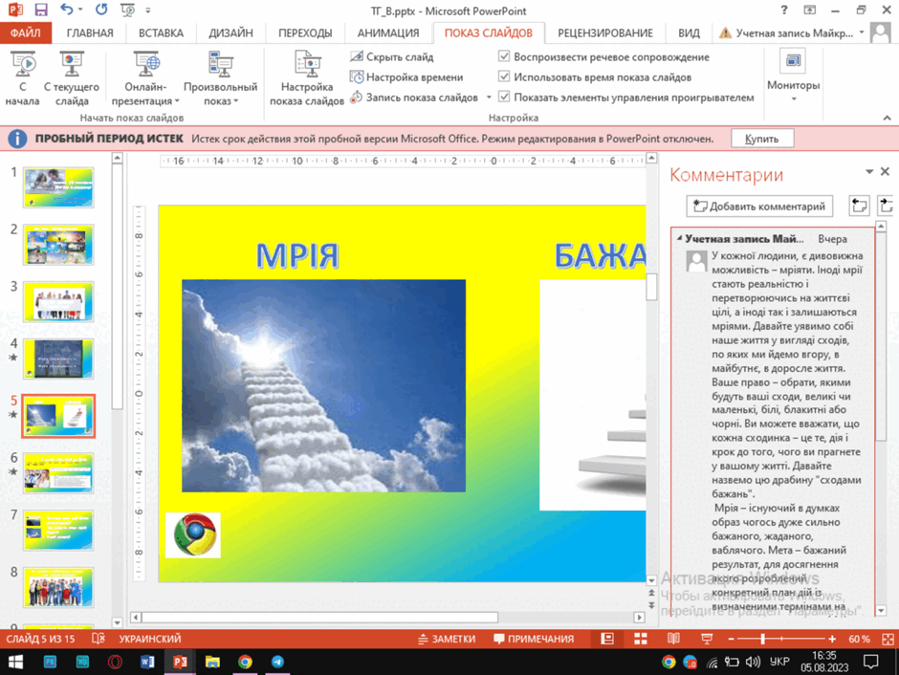The height and width of the screenshot is (675, 899).
Task: Select slide 3 thumbnail
Action: pos(58,302)
